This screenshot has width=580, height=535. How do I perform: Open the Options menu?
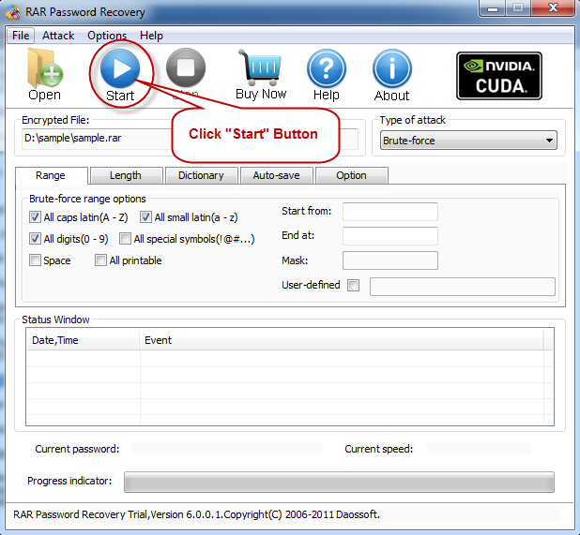coord(107,36)
